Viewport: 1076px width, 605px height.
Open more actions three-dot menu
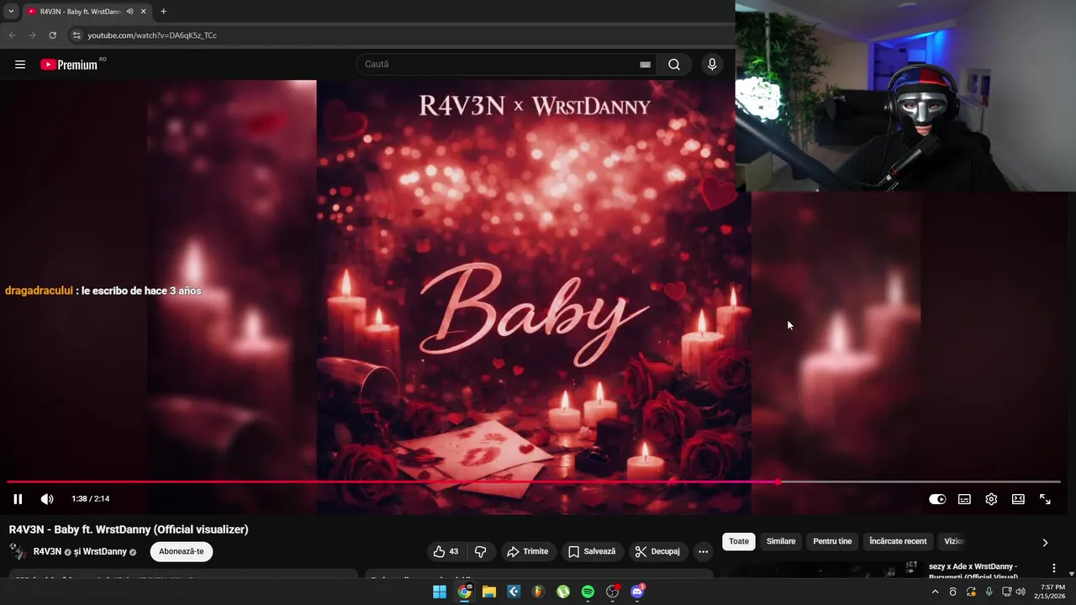pyautogui.click(x=703, y=551)
